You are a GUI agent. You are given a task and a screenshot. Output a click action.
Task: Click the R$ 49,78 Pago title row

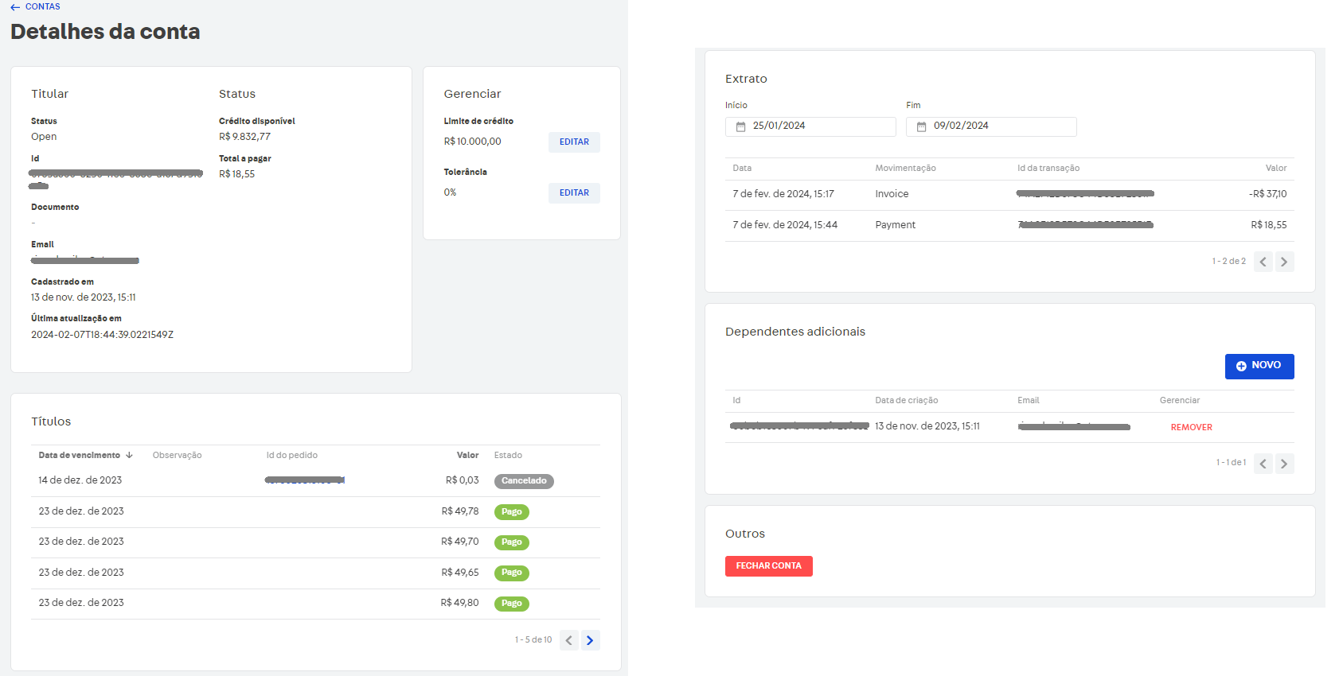click(x=315, y=512)
